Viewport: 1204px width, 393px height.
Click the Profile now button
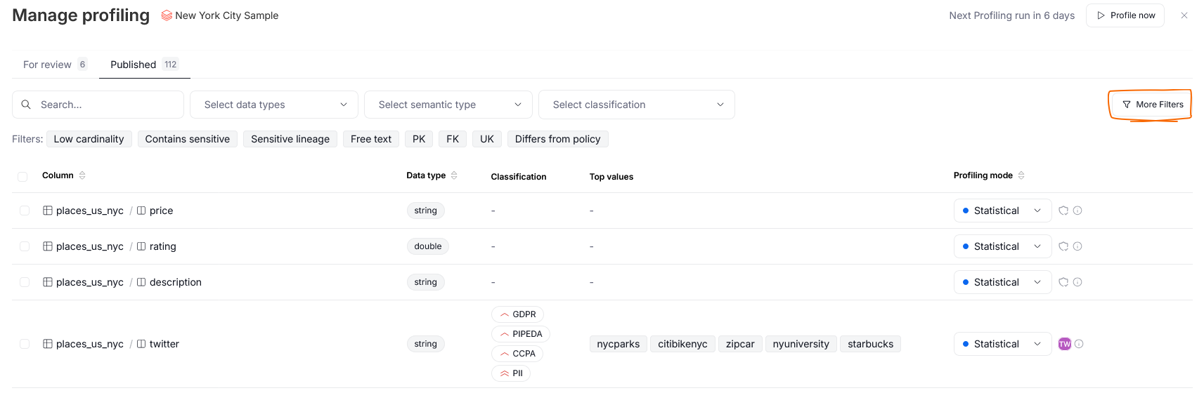pyautogui.click(x=1125, y=15)
